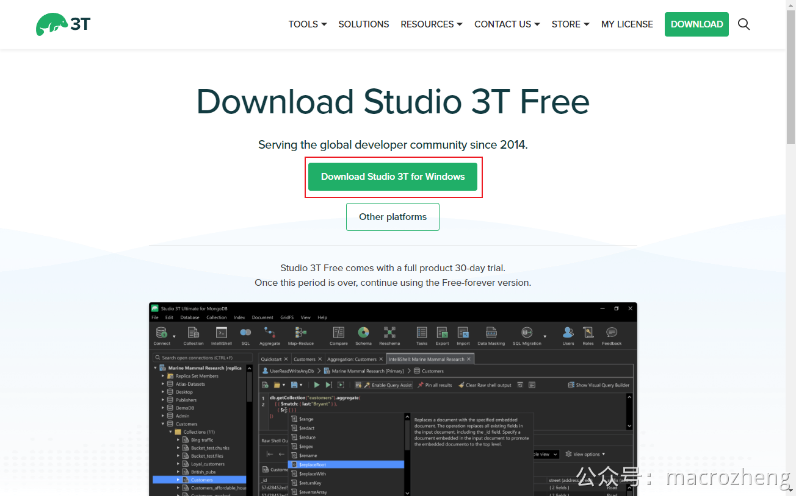This screenshot has width=796, height=496.
Task: Select the Bucket_test.chunks collection
Action: coord(210,448)
